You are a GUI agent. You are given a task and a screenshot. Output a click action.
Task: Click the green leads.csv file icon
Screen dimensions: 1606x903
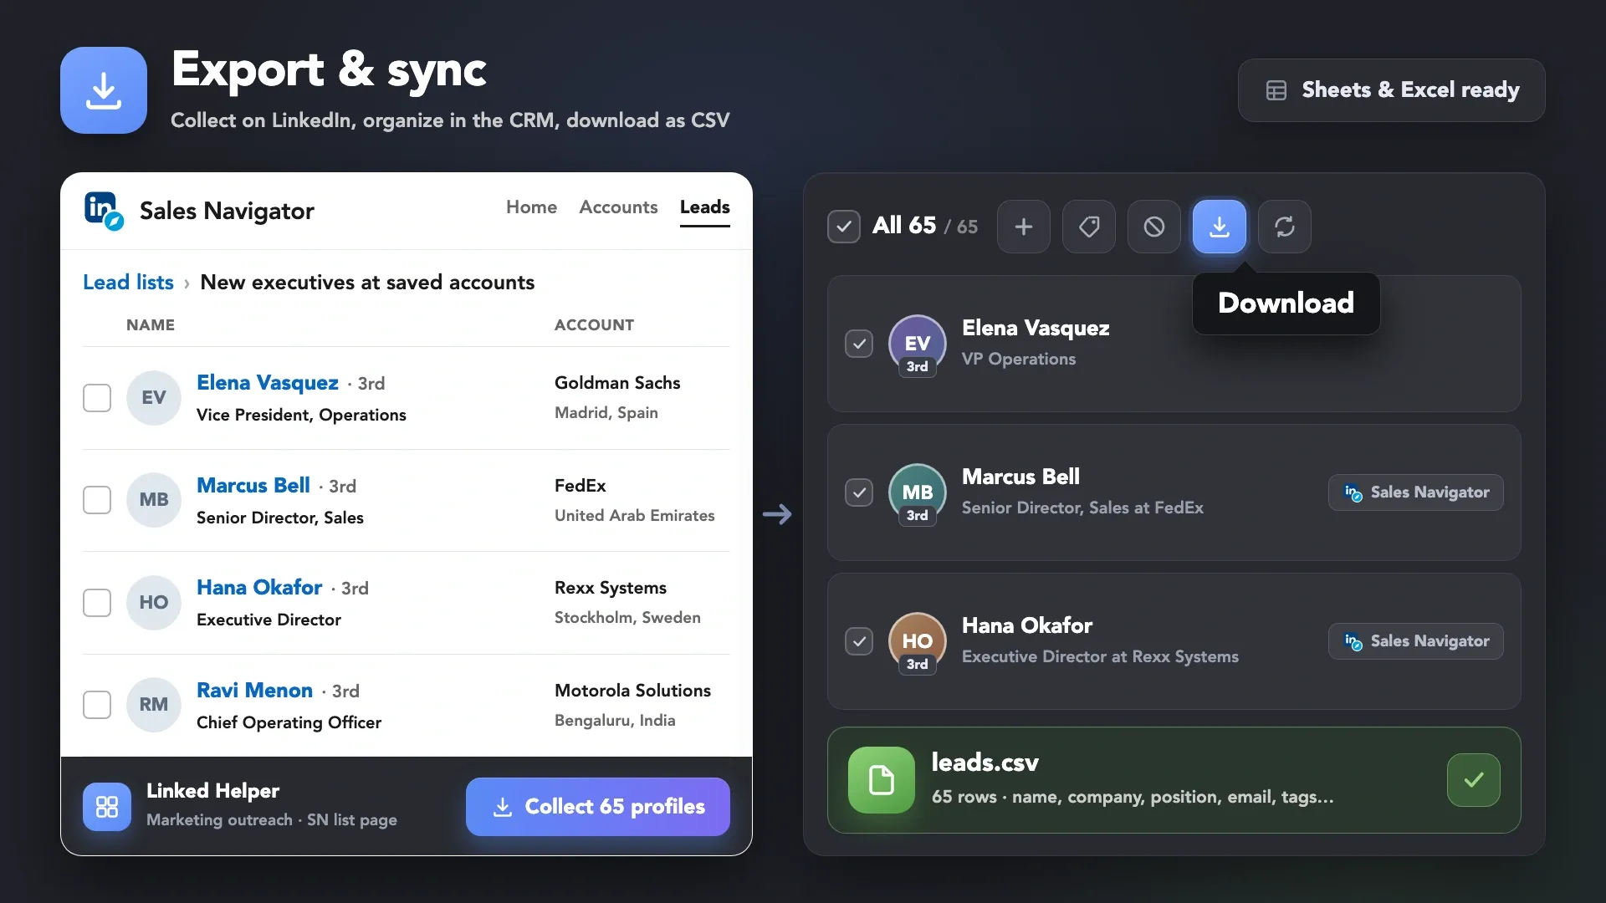pos(882,780)
